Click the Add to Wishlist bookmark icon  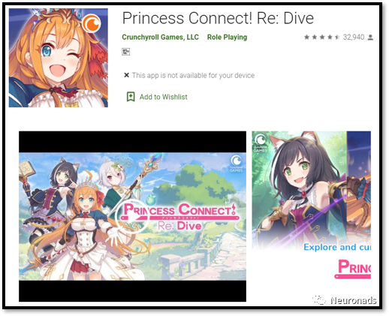[131, 97]
